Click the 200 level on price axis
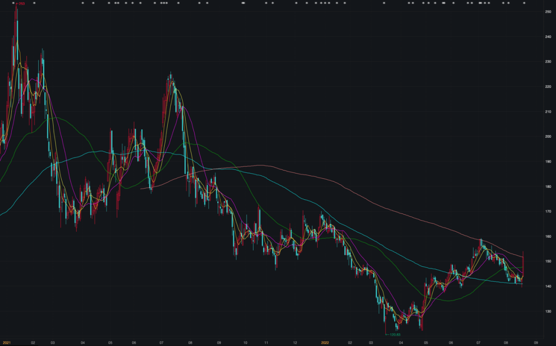 (549, 136)
